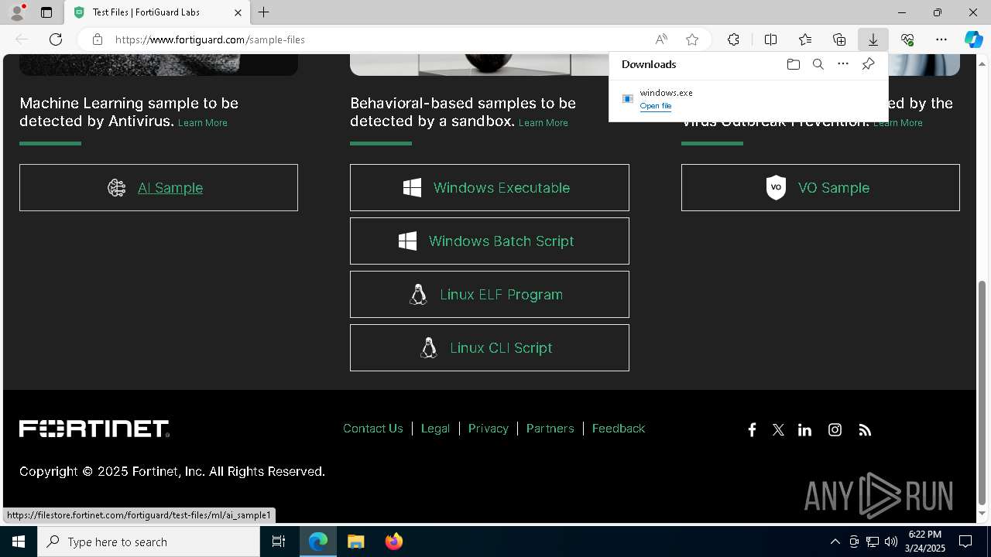Download the Linux ELF Program sample
Image resolution: width=991 pixels, height=557 pixels.
tap(489, 294)
